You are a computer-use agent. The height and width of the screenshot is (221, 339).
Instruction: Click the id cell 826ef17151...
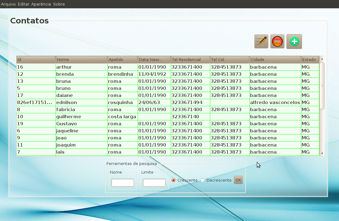pos(36,102)
